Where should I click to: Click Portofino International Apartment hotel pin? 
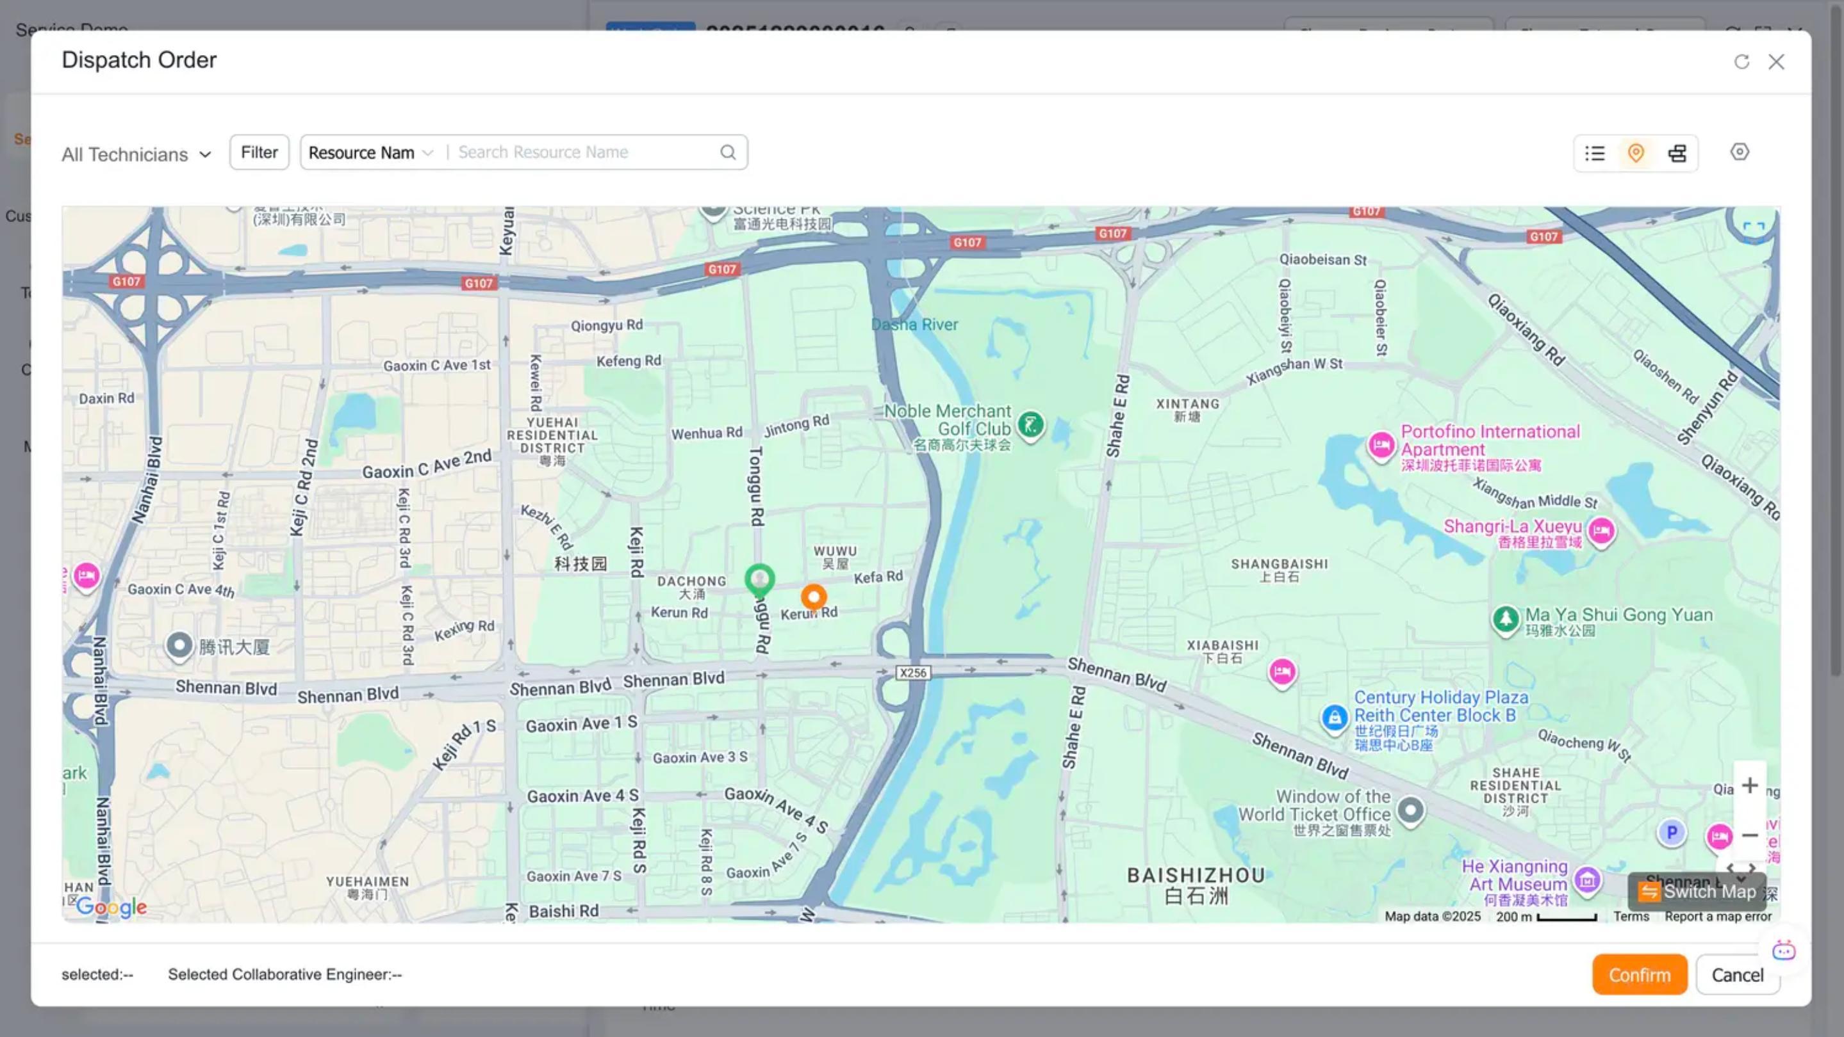pyautogui.click(x=1381, y=446)
